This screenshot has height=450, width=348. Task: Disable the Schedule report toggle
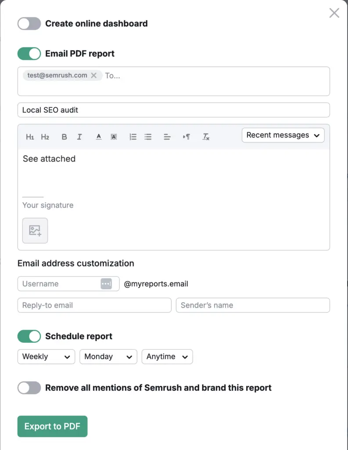(x=29, y=336)
